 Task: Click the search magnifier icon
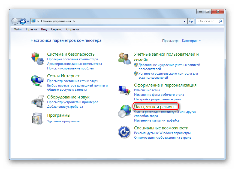pyautogui.click(x=221, y=21)
